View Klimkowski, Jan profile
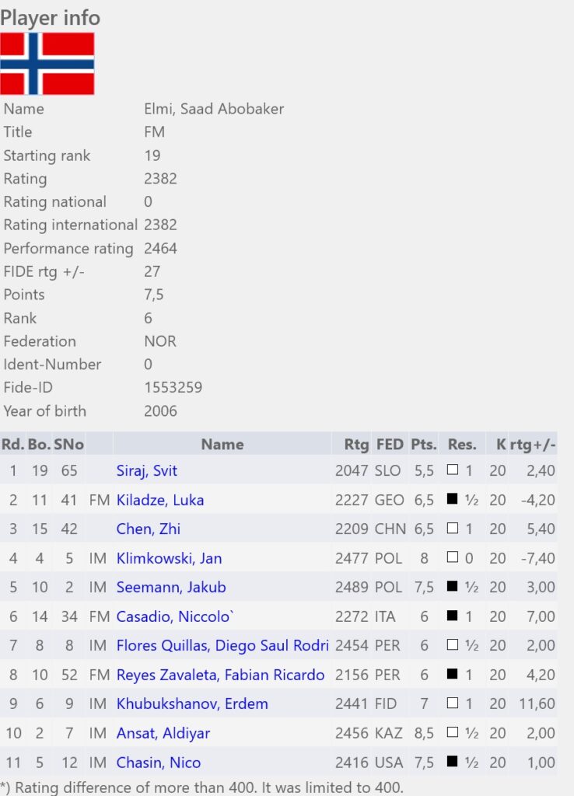This screenshot has width=574, height=796. pos(169,558)
